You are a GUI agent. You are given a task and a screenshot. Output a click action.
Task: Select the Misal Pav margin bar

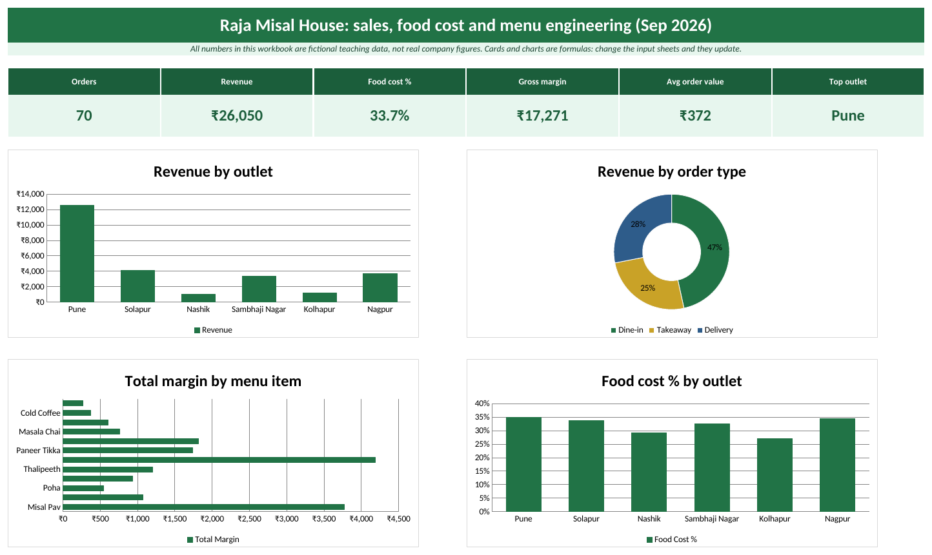(x=204, y=507)
